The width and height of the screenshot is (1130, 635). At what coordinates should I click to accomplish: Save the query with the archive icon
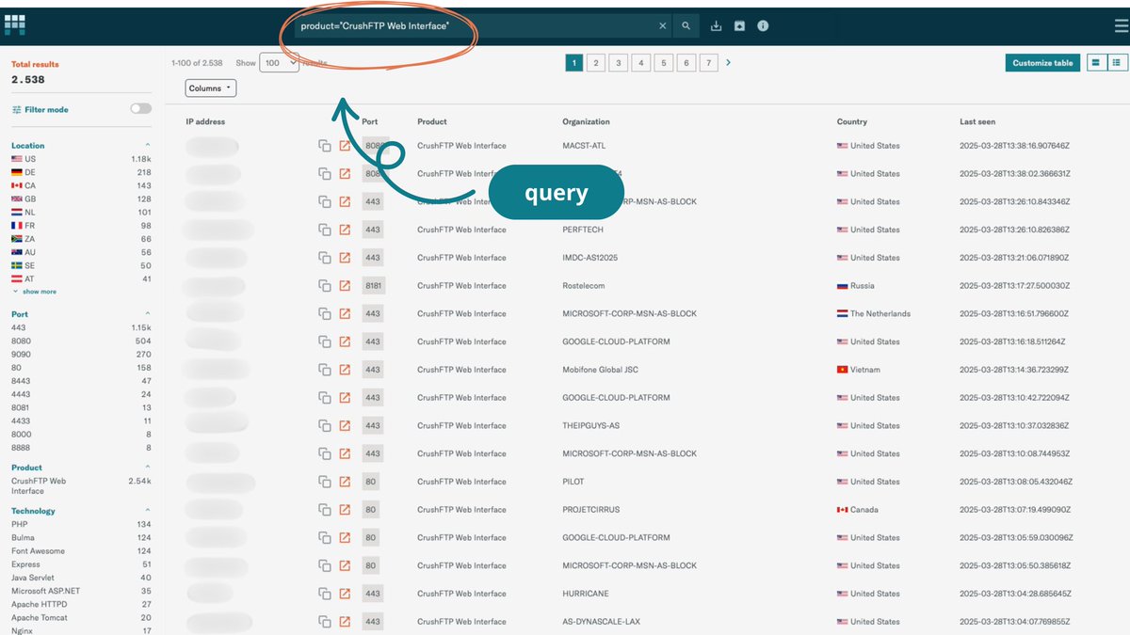[x=739, y=26]
